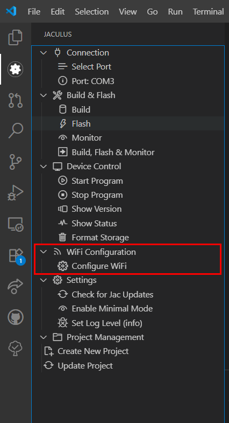Open pull requests icon in activity bar
The width and height of the screenshot is (229, 423).
click(x=16, y=100)
